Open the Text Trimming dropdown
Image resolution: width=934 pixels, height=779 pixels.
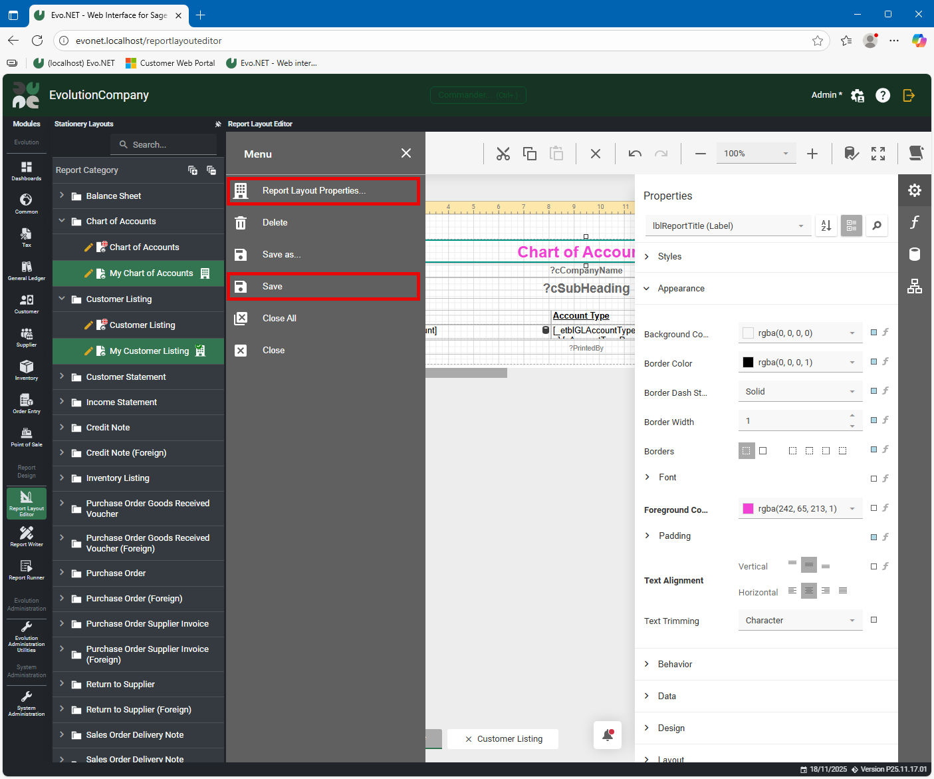click(800, 619)
